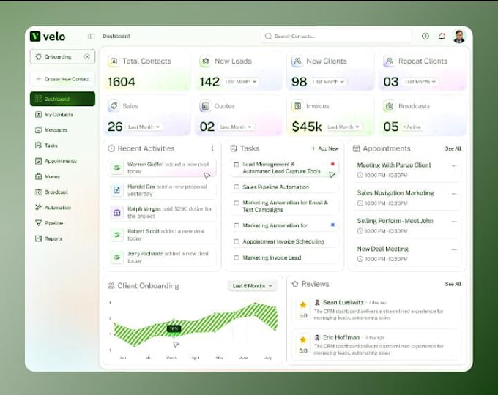Click Add New in Tasks panel
This screenshot has width=498, height=395.
click(325, 148)
